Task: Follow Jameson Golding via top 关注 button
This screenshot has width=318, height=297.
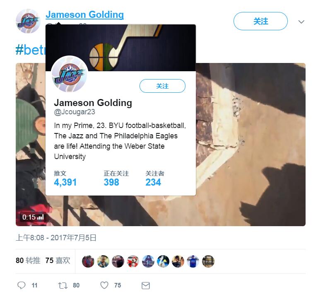Action: pyautogui.click(x=260, y=21)
